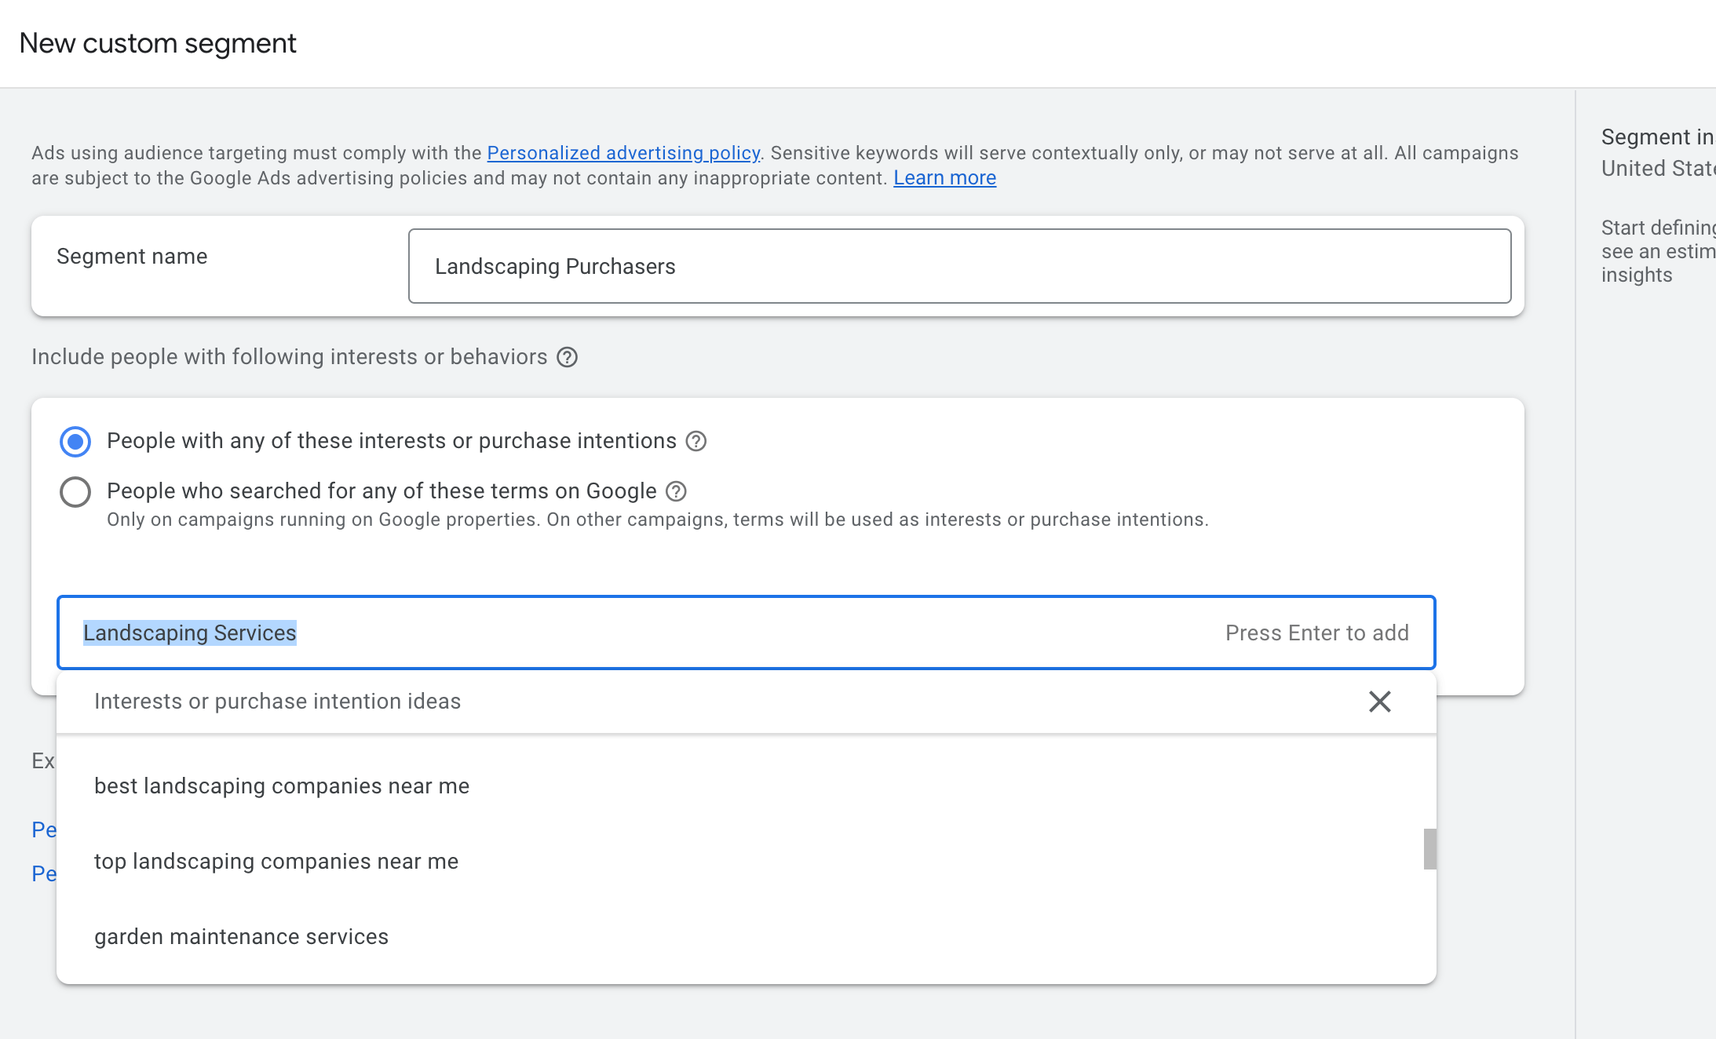Close the purchase intention ideas dropdown
This screenshot has width=1716, height=1039.
[x=1379, y=701]
